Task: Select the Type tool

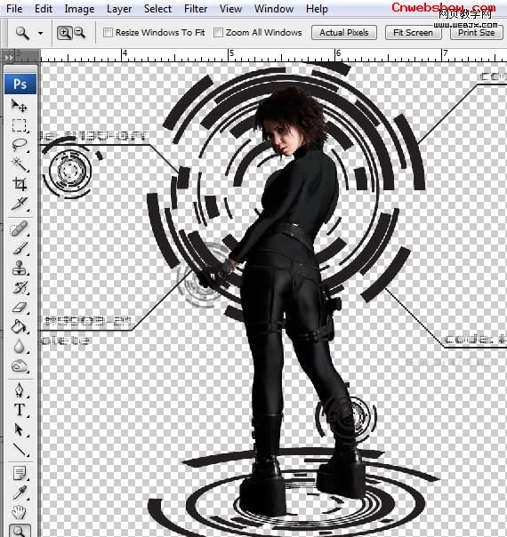Action: pos(20,410)
